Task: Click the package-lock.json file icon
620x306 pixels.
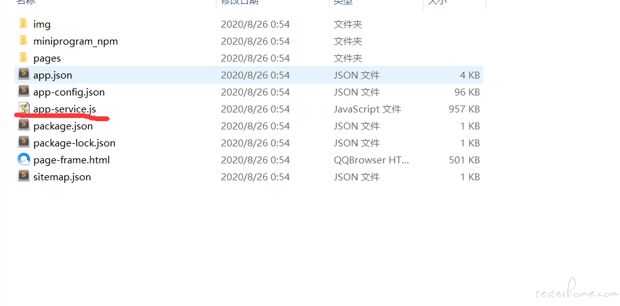Action: (x=24, y=143)
